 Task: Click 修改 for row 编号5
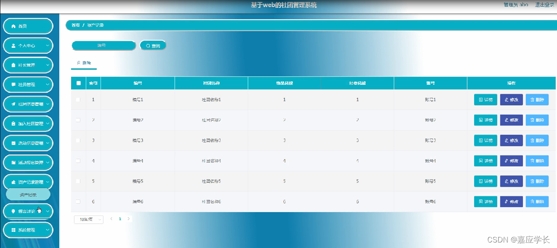tap(511, 181)
